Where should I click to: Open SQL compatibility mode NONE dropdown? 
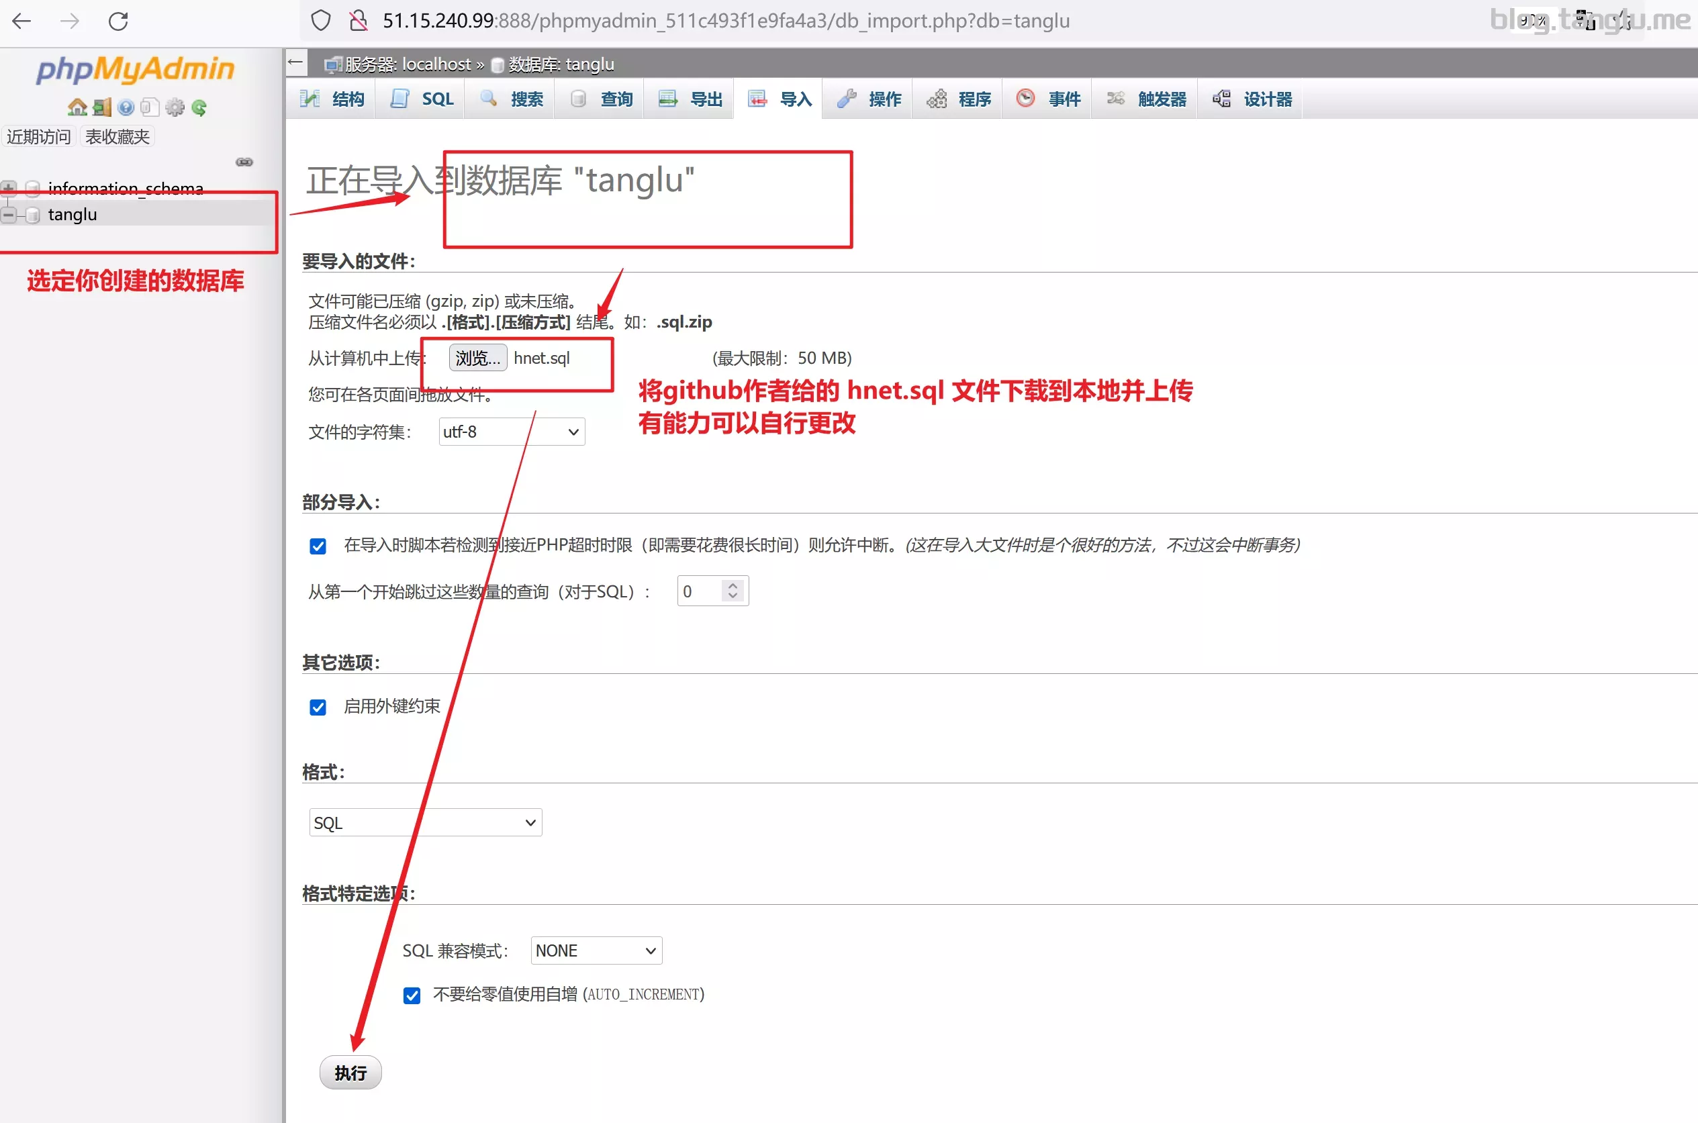coord(596,950)
